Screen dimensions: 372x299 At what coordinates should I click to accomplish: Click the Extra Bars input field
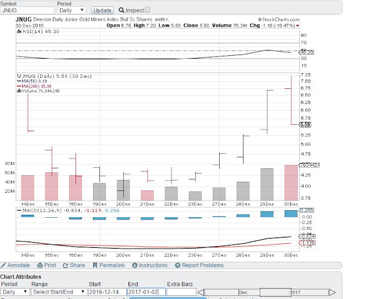[181, 292]
